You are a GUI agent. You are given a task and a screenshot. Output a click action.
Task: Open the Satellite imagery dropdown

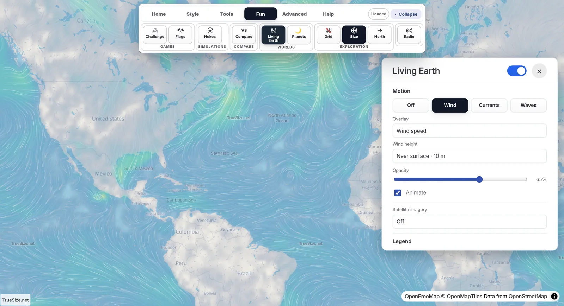[x=470, y=222]
